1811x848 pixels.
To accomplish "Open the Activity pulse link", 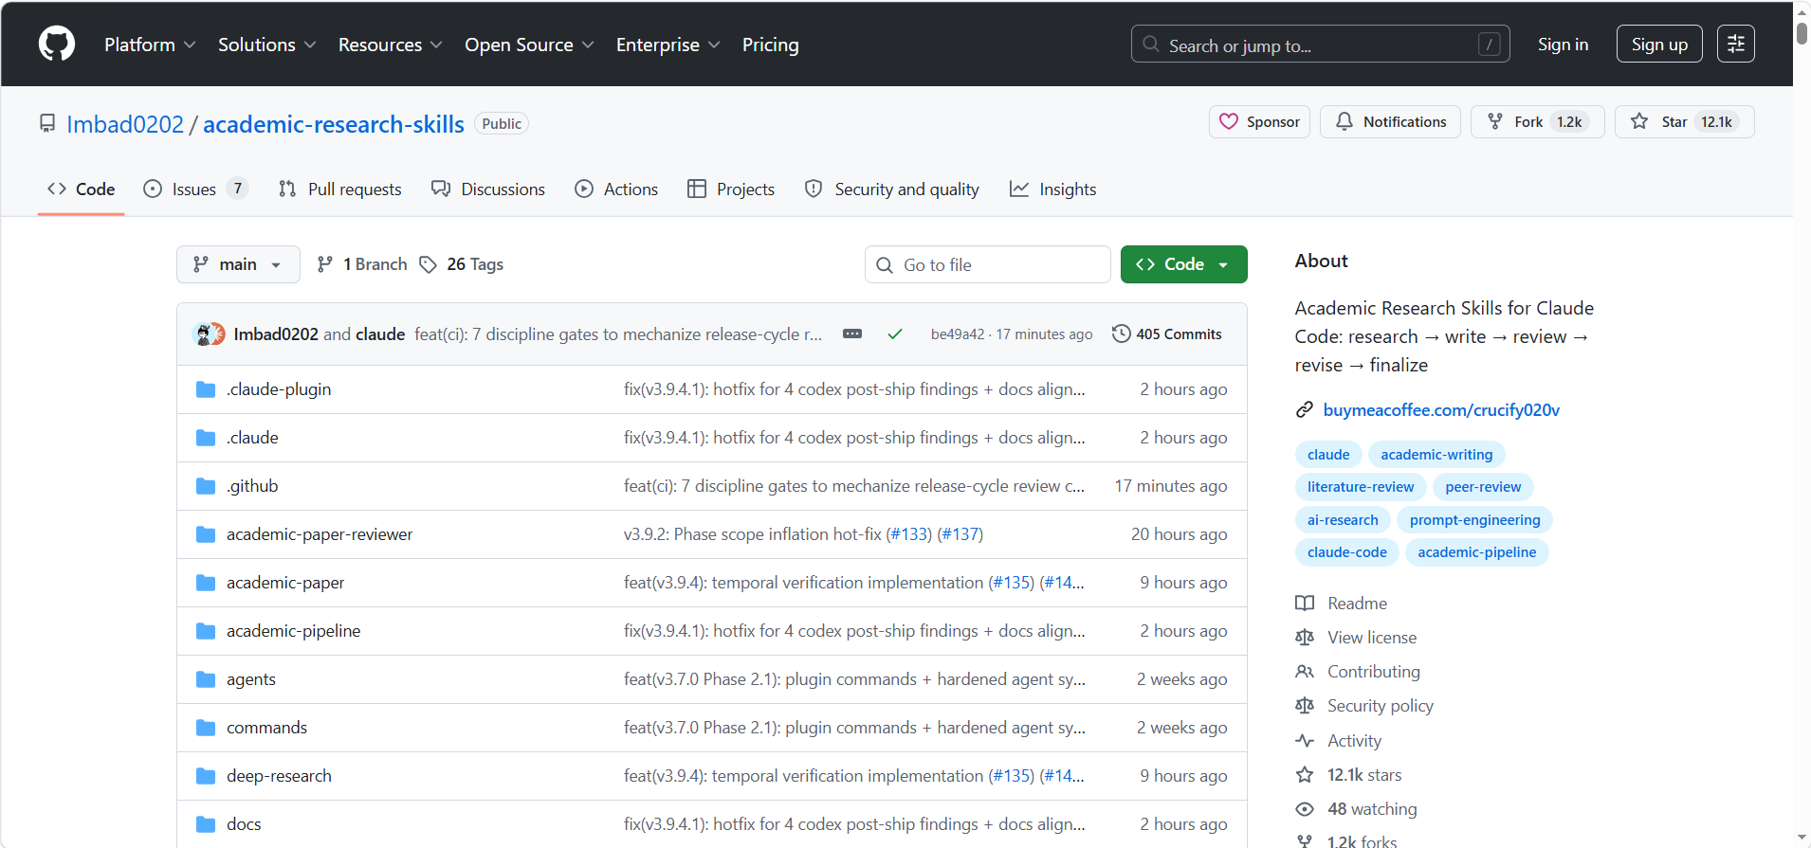I will coord(1339,741).
